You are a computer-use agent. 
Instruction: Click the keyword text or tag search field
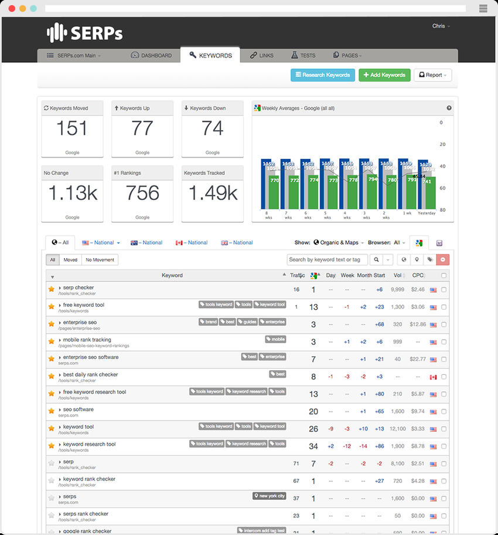coord(327,259)
